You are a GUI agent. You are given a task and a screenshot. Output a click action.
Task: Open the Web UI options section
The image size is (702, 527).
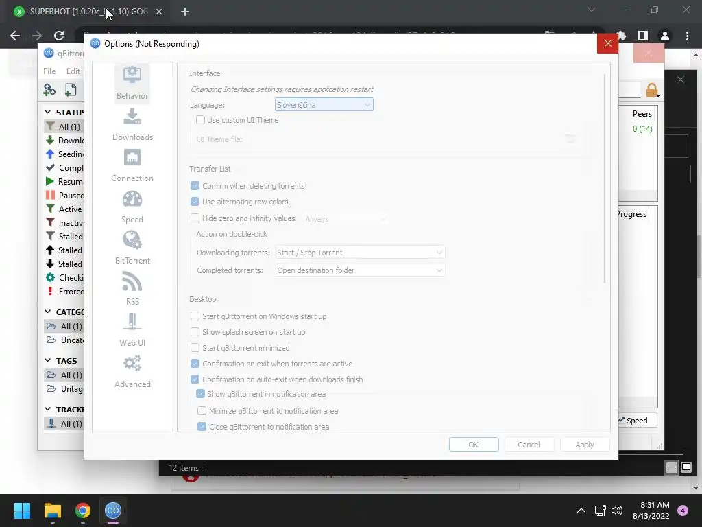(132, 330)
